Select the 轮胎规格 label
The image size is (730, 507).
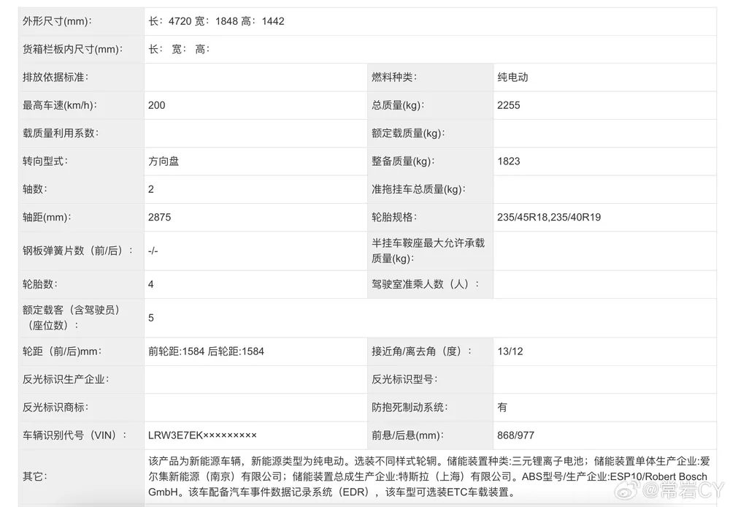(394, 217)
